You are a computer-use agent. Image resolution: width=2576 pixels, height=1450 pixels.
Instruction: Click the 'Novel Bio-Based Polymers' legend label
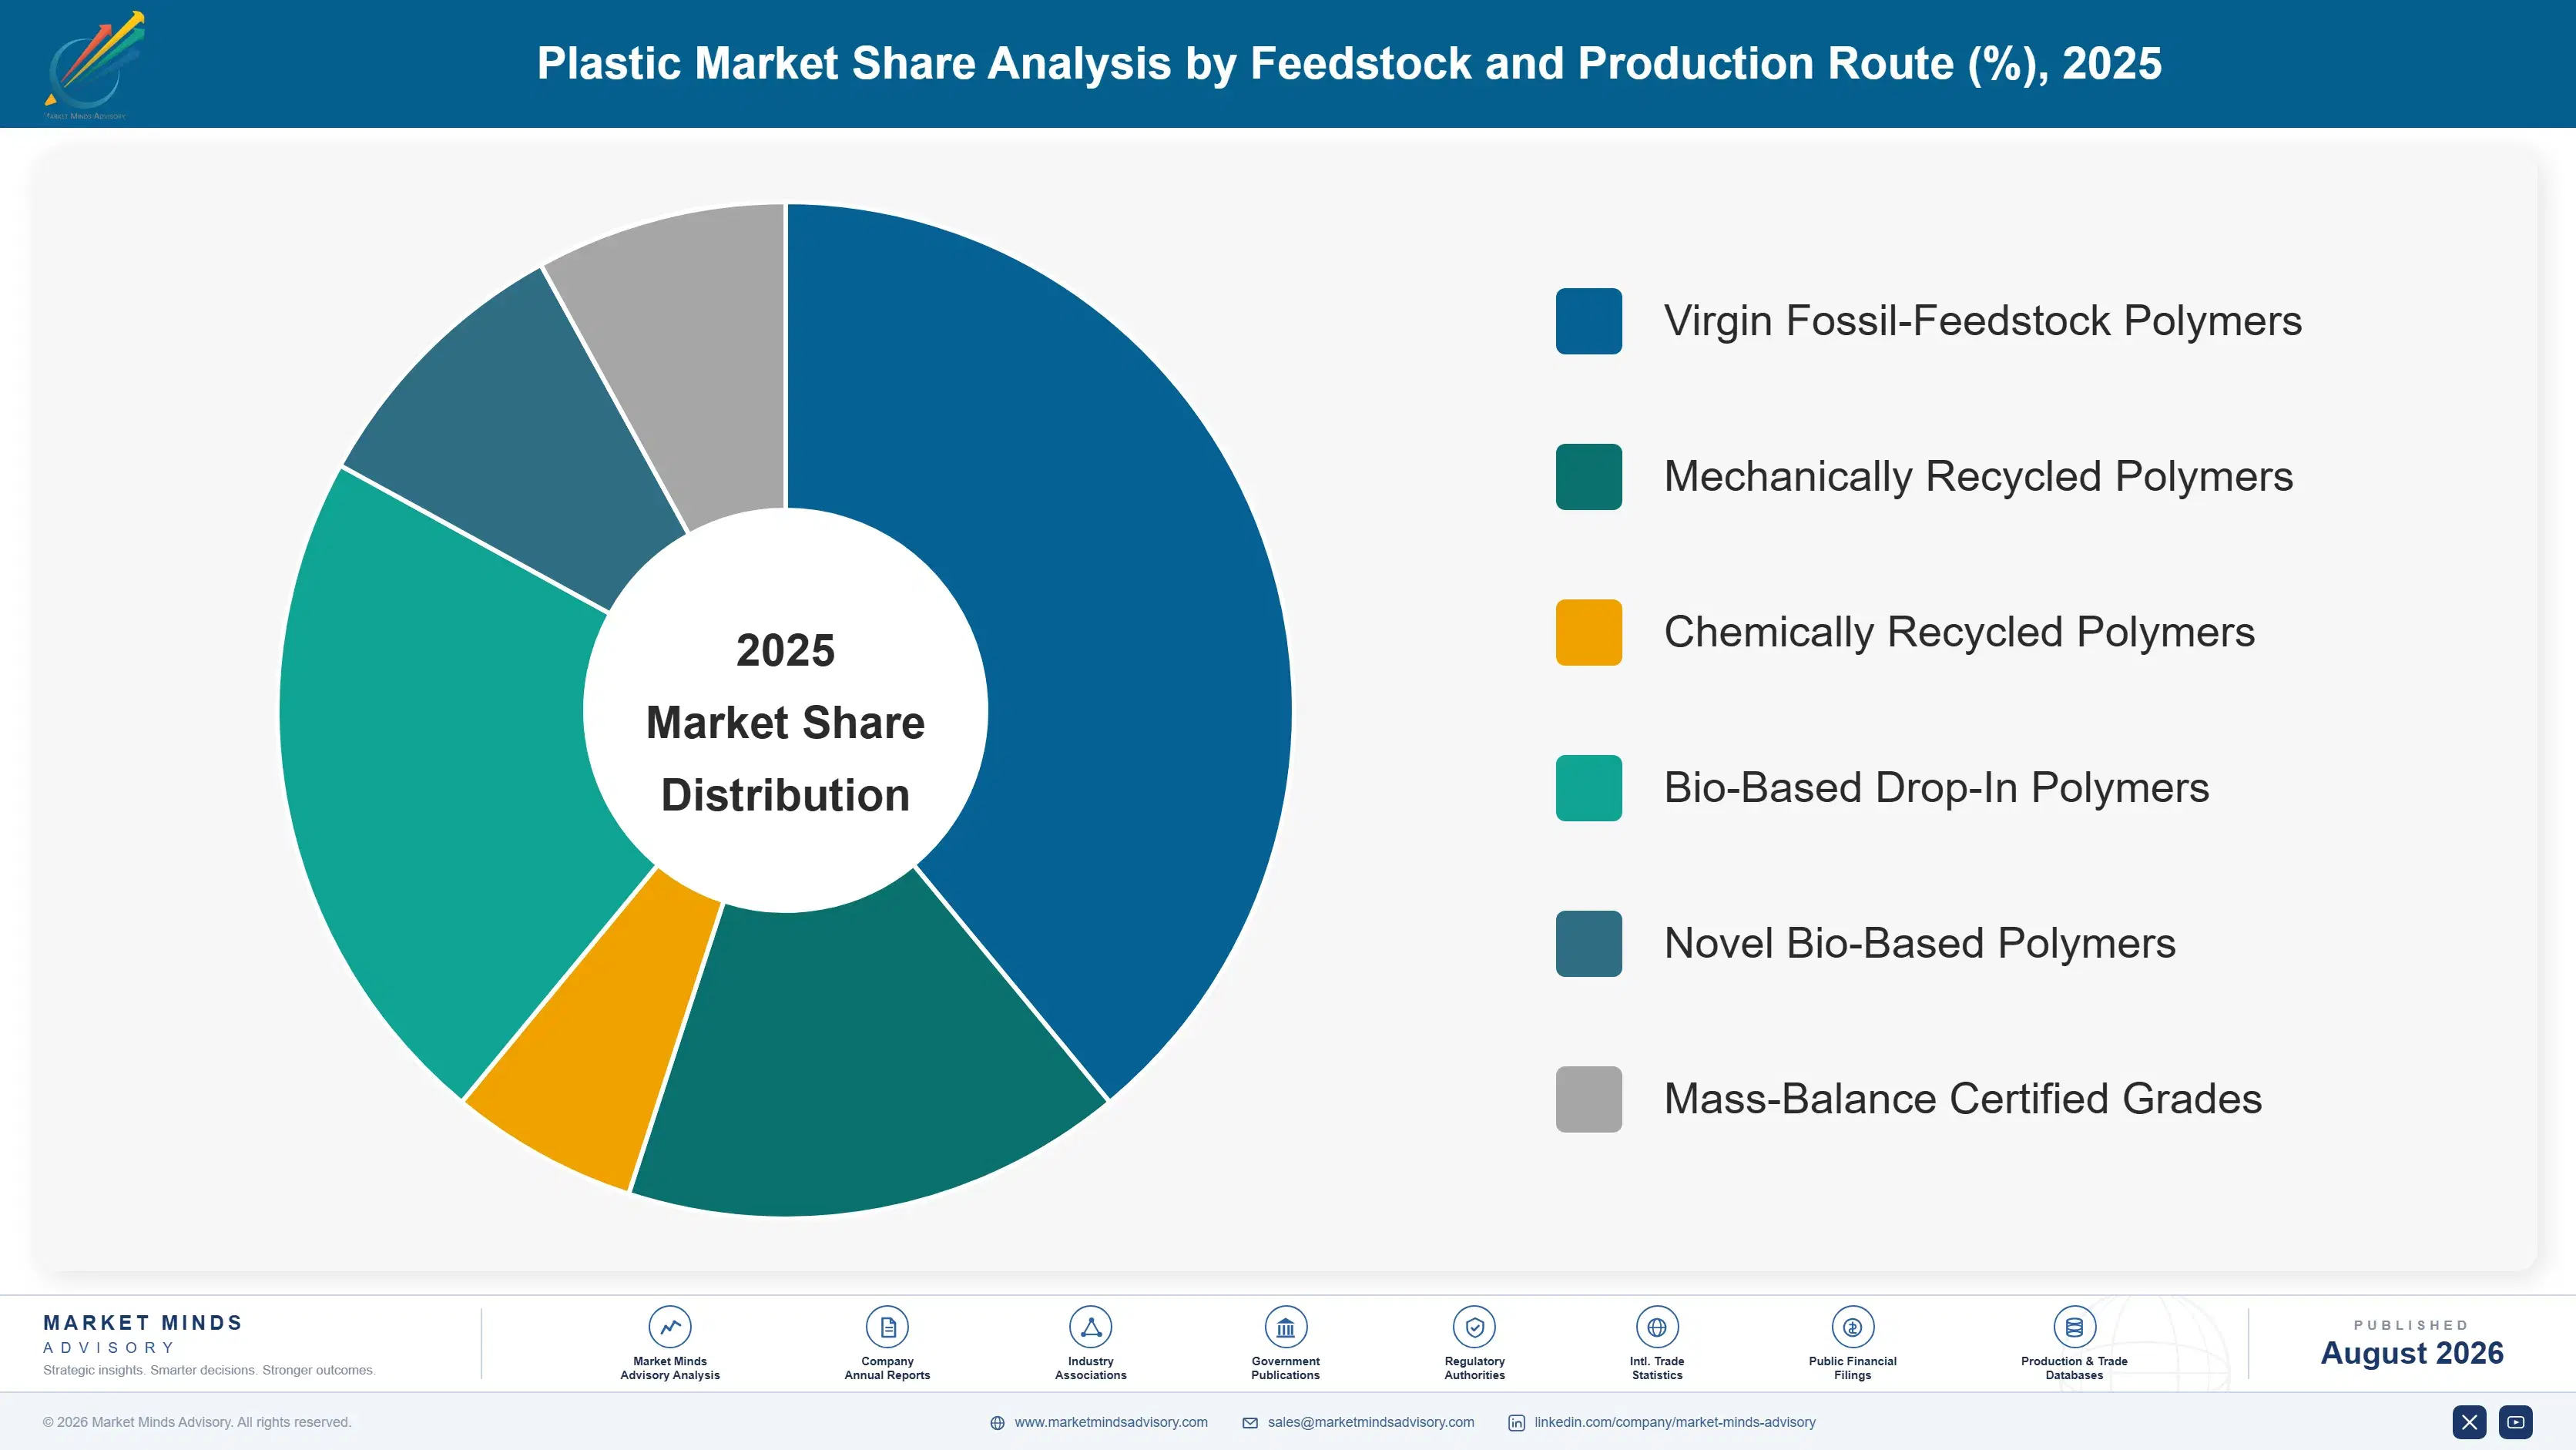point(1919,944)
